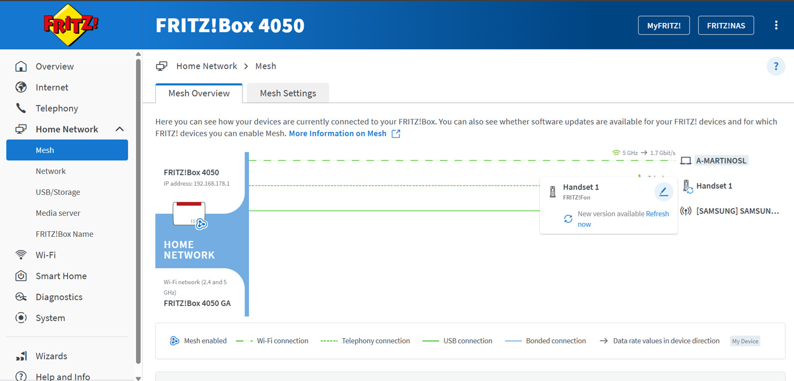The image size is (794, 381).
Task: Click the FRITZ!NAS button
Action: tap(726, 25)
